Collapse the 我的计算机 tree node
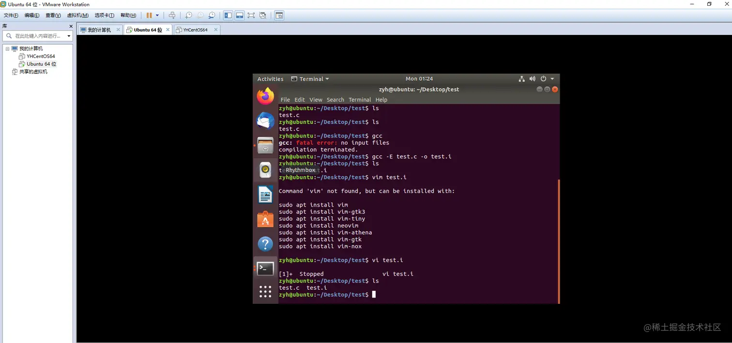The image size is (732, 343). (x=7, y=49)
